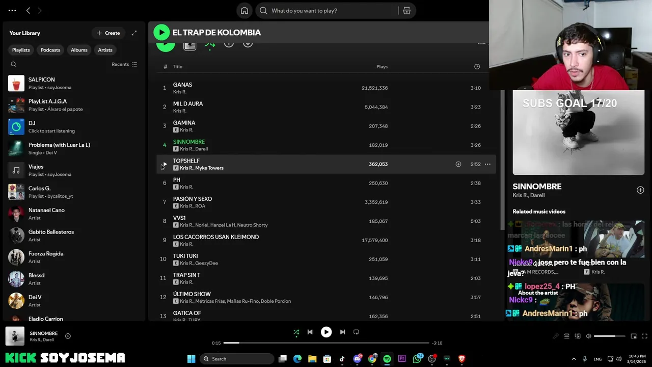Toggle repeat mode
Viewport: 652px width, 367px height.
(356, 332)
